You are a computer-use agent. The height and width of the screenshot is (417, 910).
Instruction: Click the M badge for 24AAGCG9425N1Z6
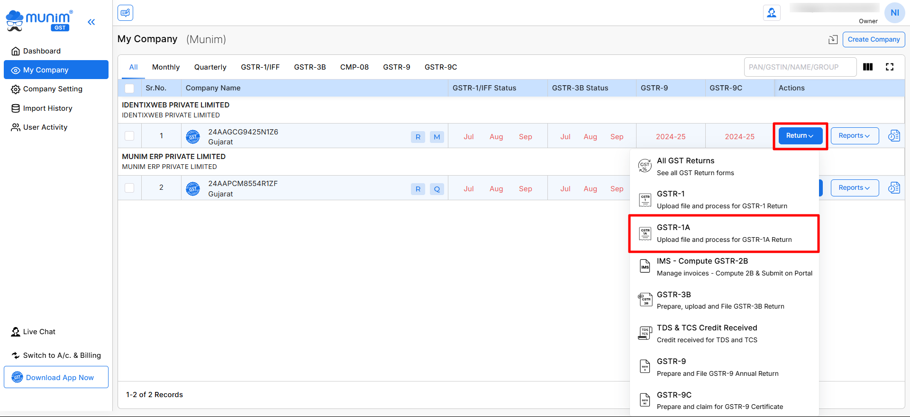click(437, 137)
